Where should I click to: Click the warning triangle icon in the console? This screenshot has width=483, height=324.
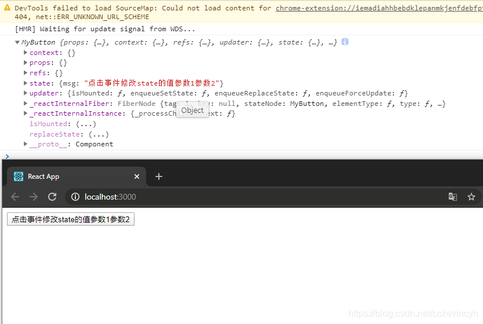(x=7, y=8)
